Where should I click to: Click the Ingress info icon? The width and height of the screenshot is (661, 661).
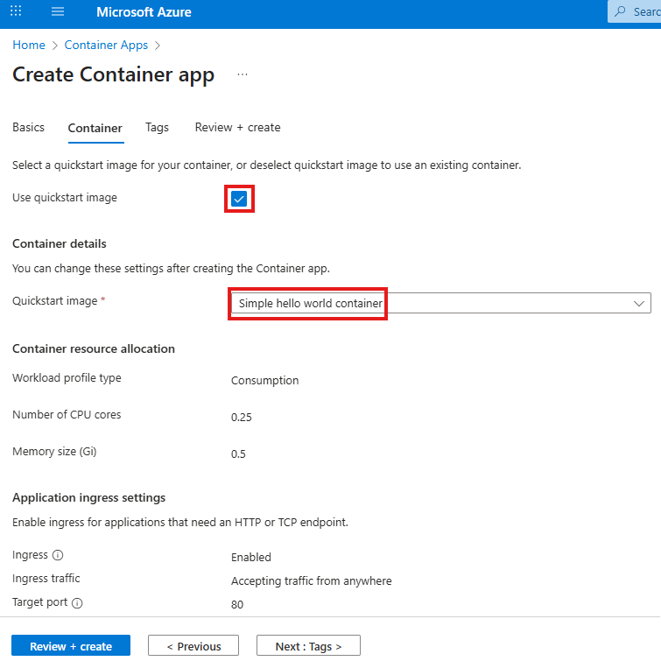tap(58, 555)
